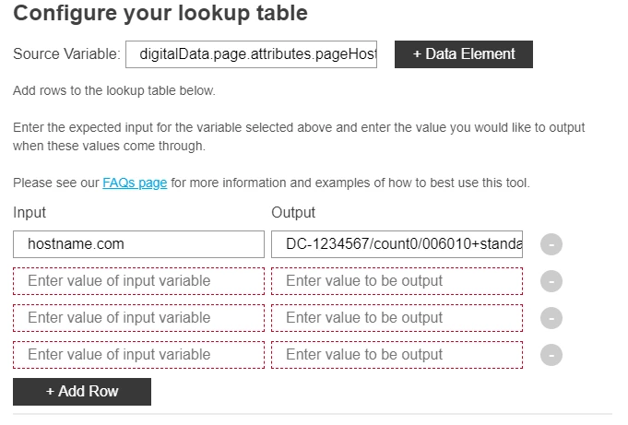The image size is (628, 425).
Task: Click the hostname.com input field
Action: tap(138, 244)
